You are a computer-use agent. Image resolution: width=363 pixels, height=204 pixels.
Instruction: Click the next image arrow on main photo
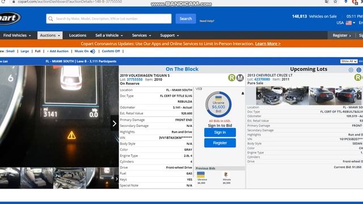tap(115, 124)
